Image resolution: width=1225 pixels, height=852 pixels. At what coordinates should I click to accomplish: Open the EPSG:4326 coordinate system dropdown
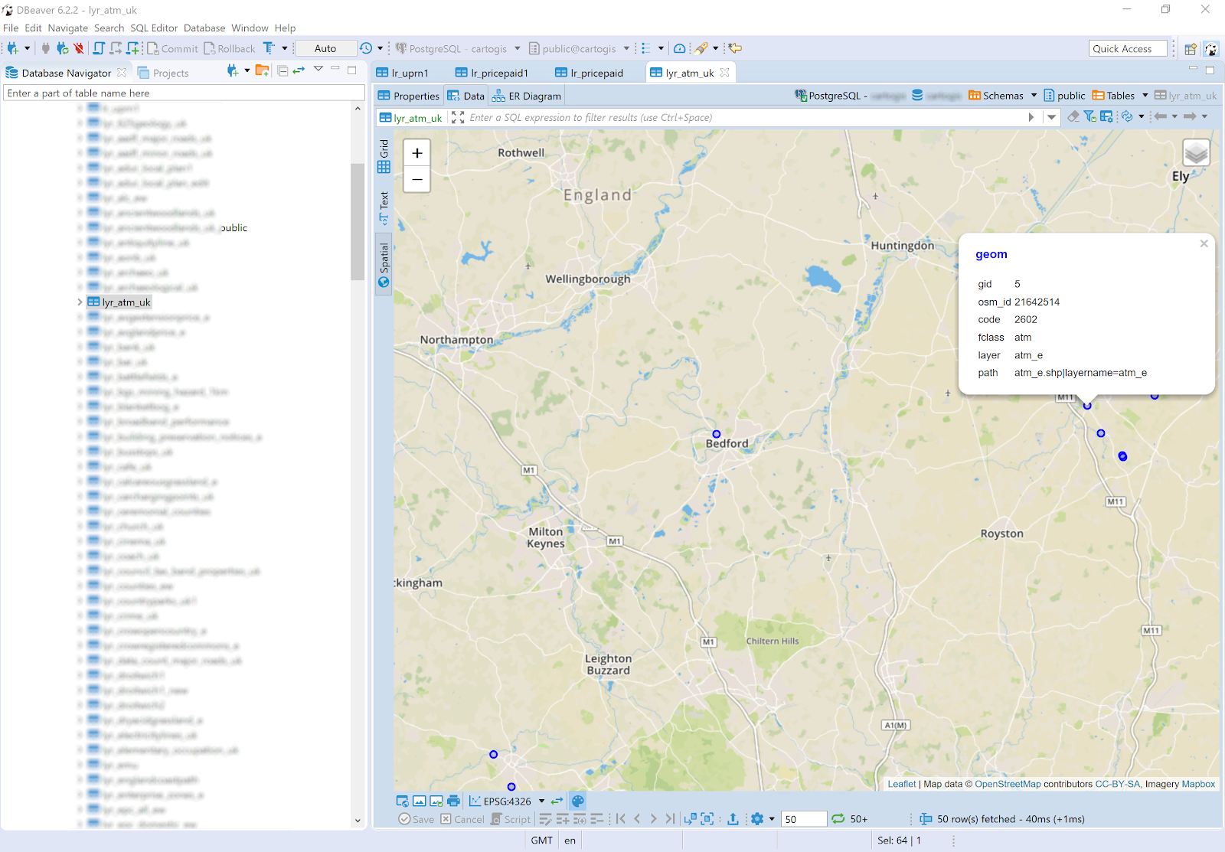coord(541,801)
